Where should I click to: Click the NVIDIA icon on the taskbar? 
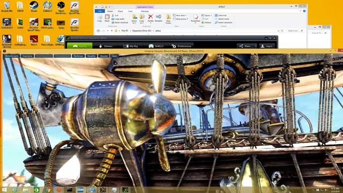125,190
